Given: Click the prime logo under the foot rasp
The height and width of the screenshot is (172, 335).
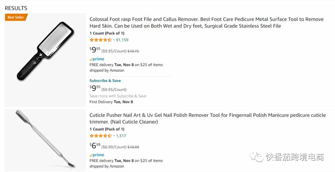Looking at the screenshot, I should pyautogui.click(x=97, y=59).
